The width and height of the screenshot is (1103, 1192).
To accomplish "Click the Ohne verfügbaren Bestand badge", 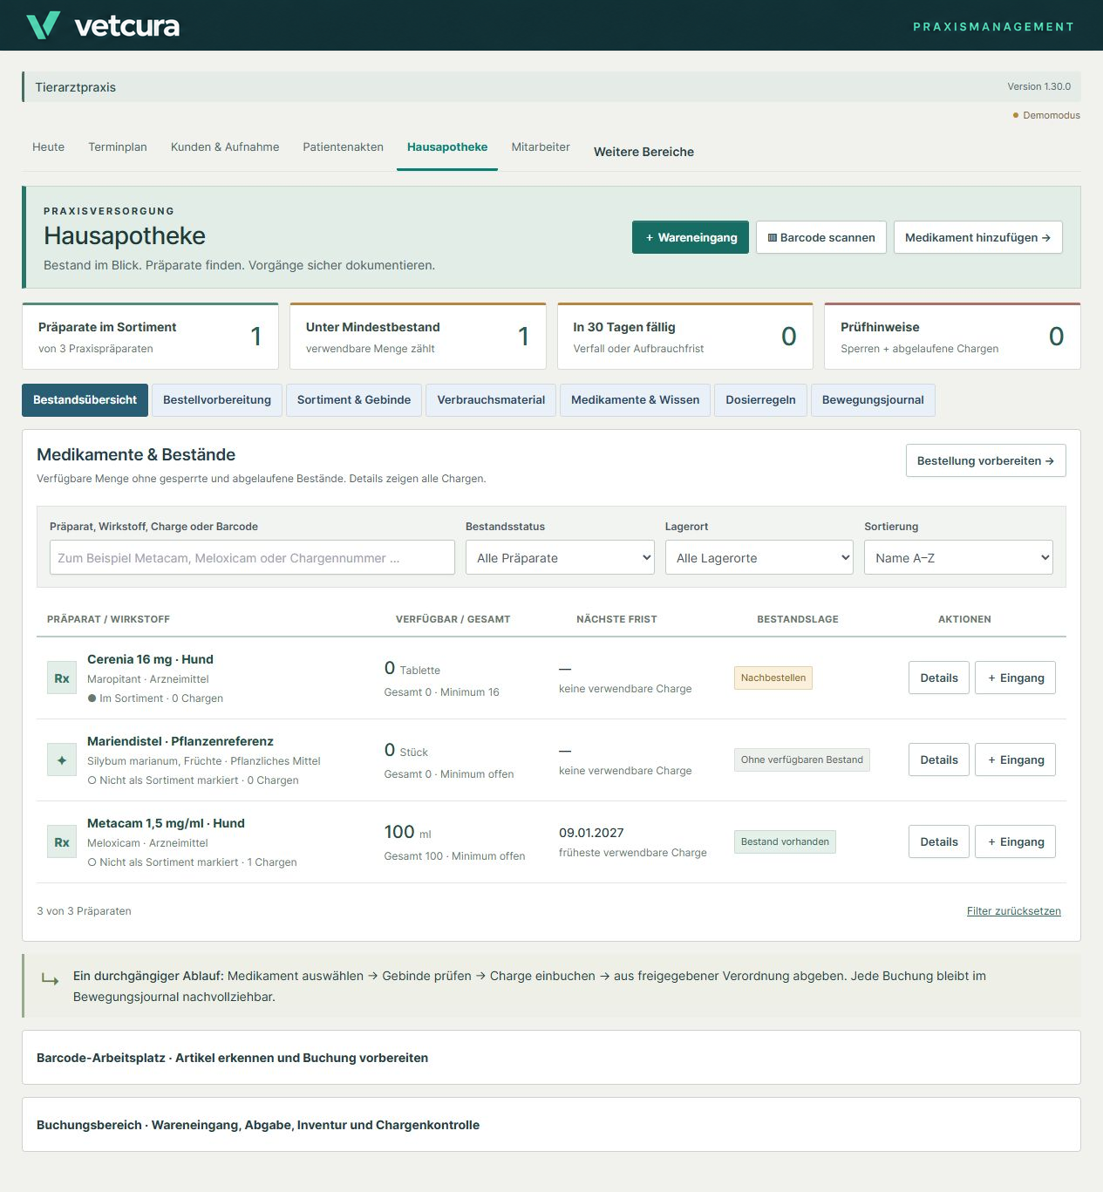I will tap(802, 759).
